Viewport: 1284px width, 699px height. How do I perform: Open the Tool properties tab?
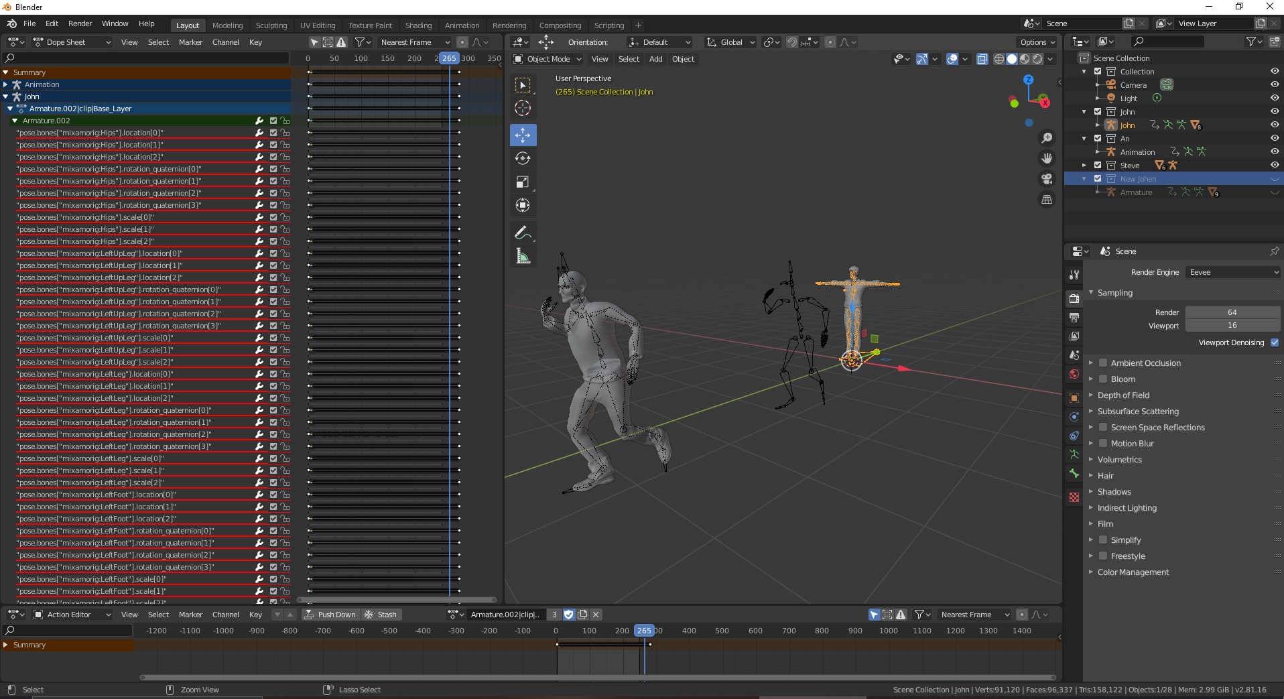1074,274
